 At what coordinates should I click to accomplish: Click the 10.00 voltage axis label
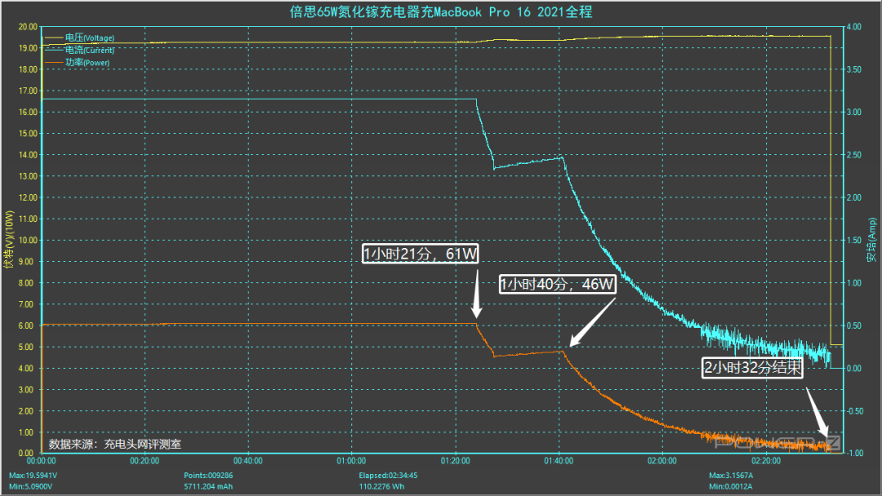click(28, 240)
